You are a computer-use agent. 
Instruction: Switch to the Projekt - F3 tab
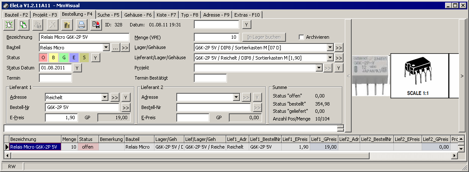(45, 14)
